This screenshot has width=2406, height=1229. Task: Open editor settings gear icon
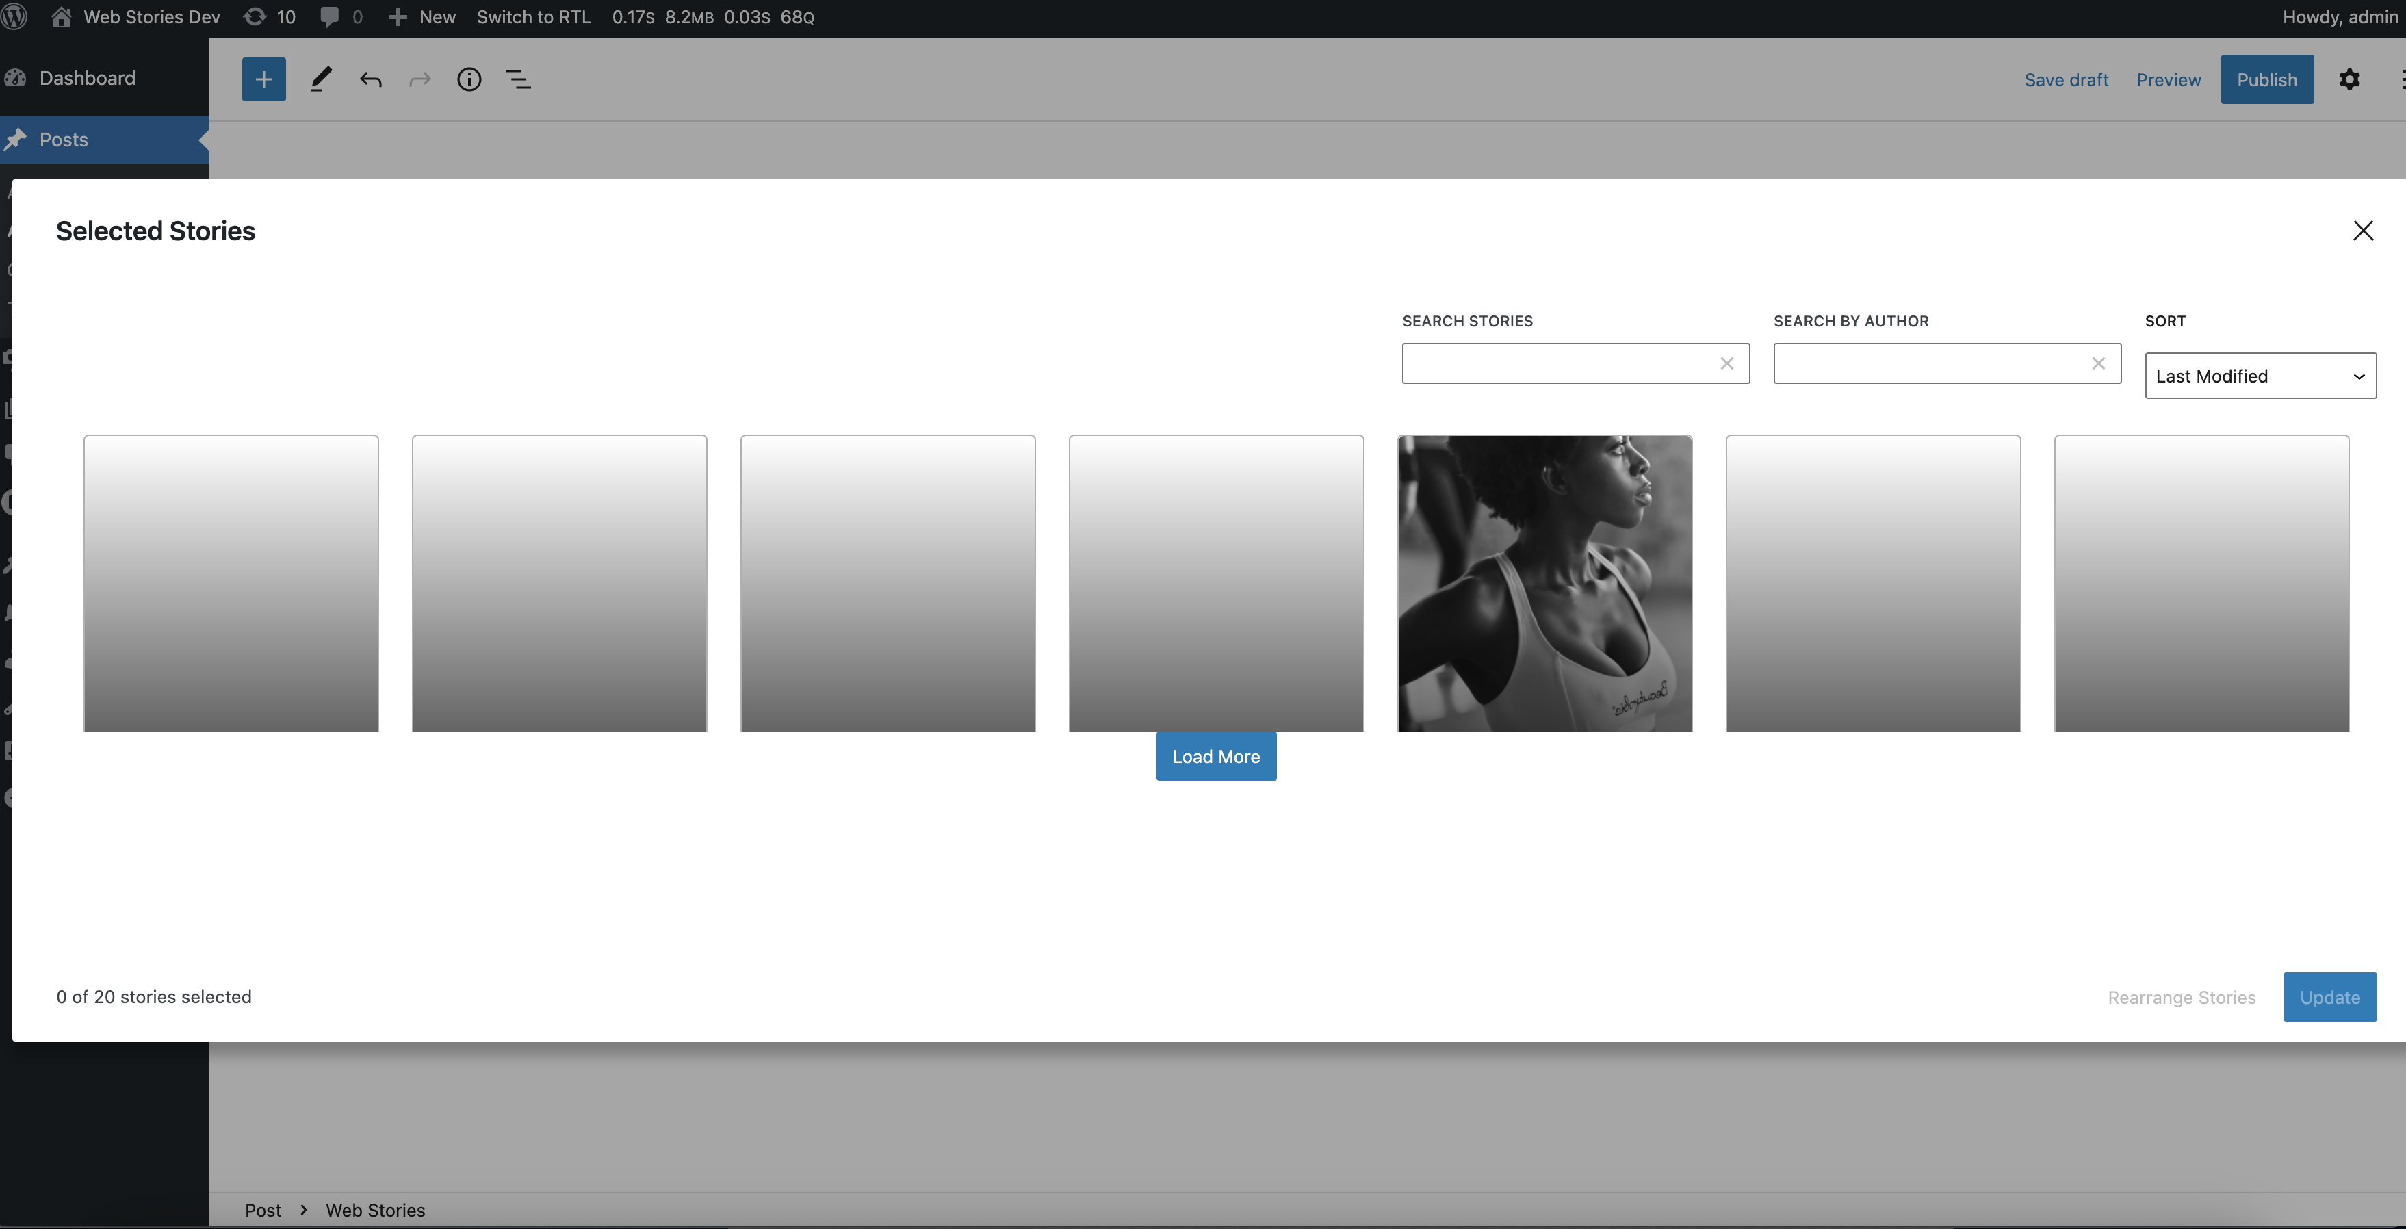2350,79
